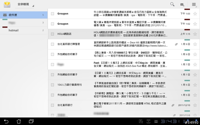Star the 好薪情 email from 1月5日

tap(195, 95)
